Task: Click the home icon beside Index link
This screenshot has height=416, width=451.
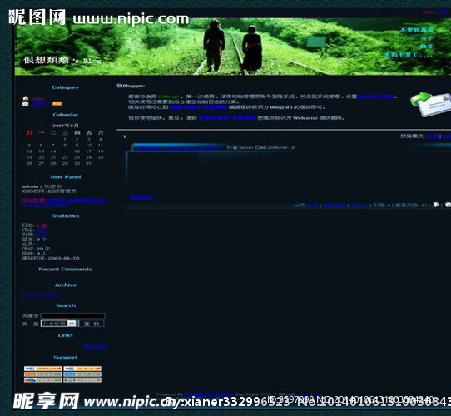Action: point(26,98)
